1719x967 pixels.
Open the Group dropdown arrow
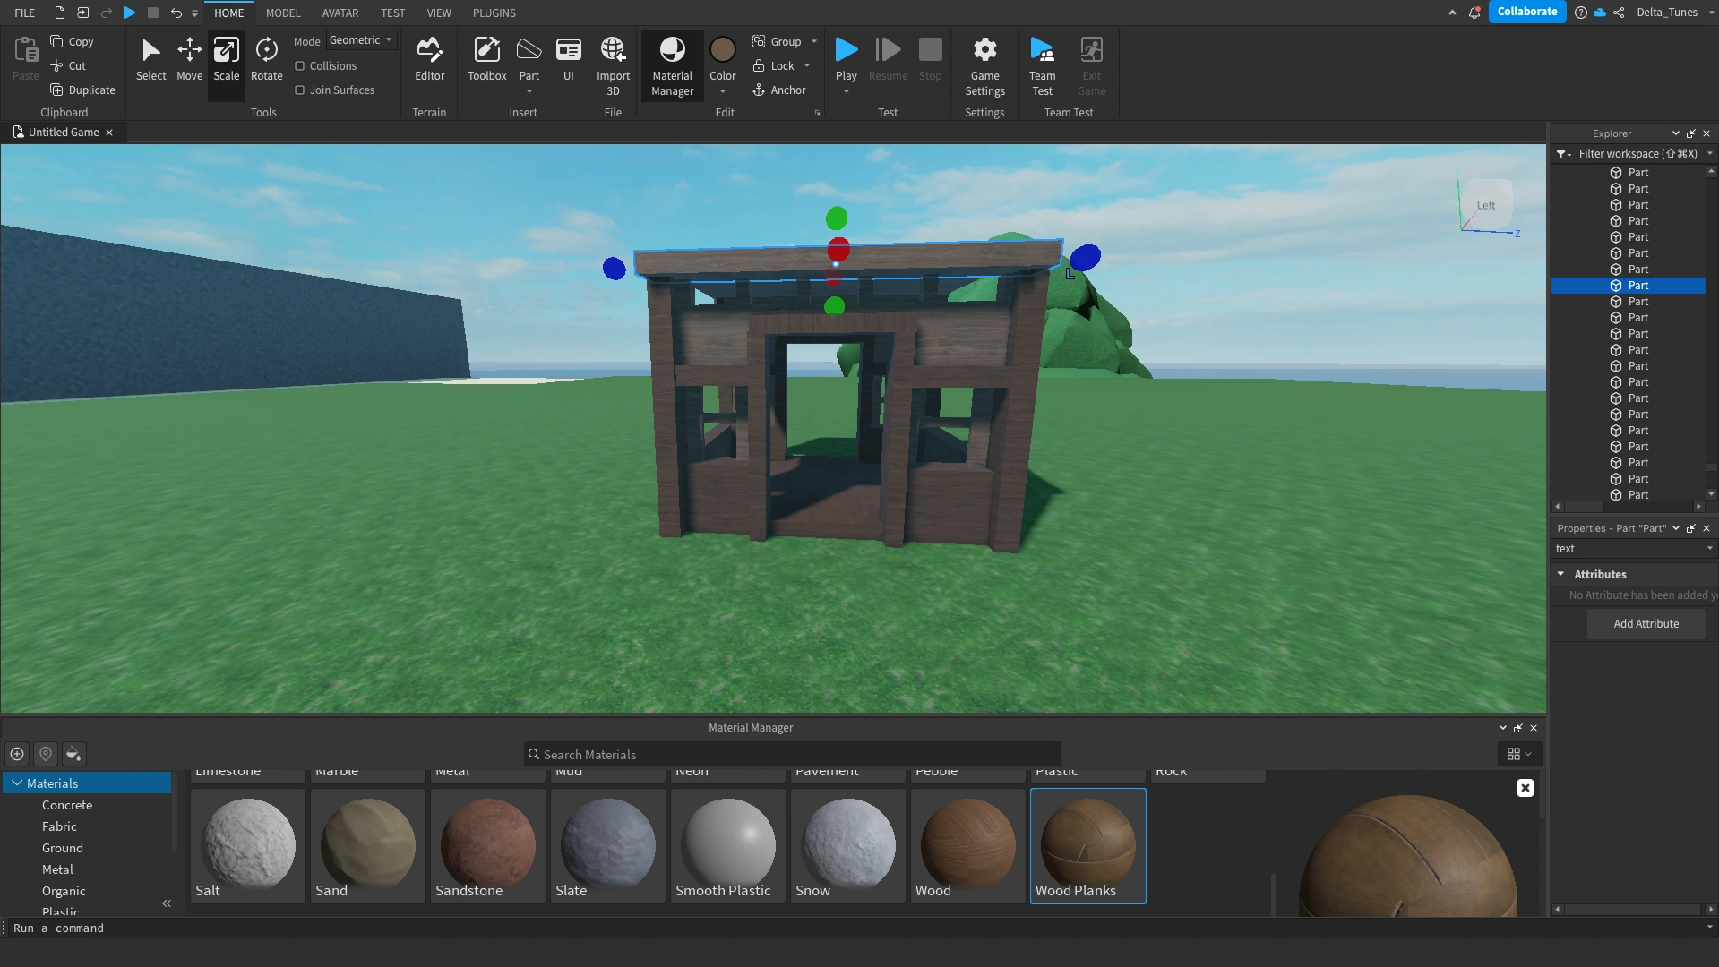point(813,41)
